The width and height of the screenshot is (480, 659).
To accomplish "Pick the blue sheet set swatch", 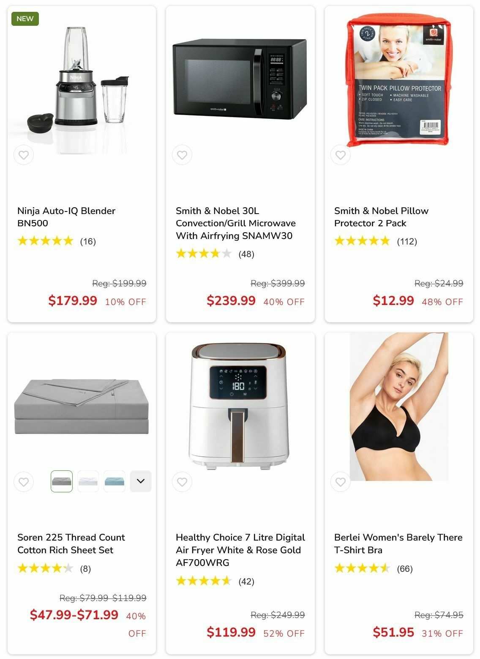I will click(115, 481).
